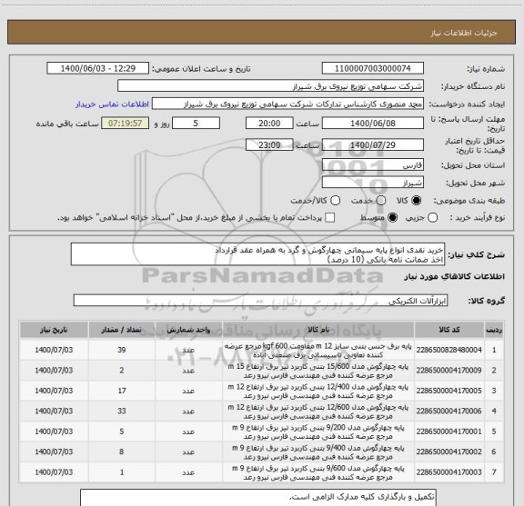The width and height of the screenshot is (524, 506).
Task: Choose the جزیی purchase process option
Action: 433,218
